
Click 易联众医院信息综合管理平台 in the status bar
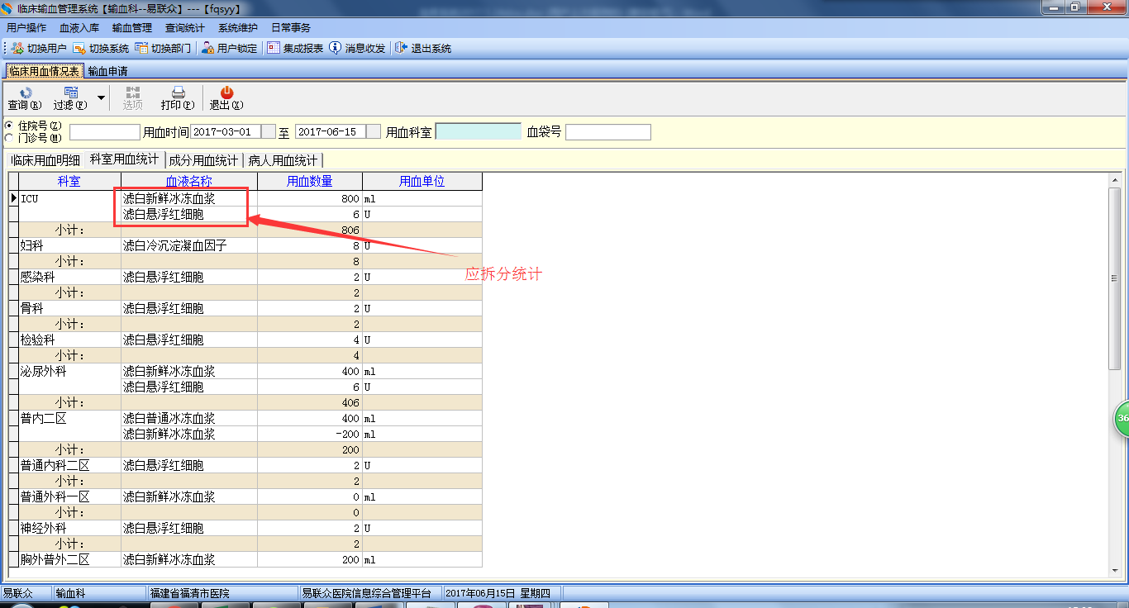pos(366,593)
